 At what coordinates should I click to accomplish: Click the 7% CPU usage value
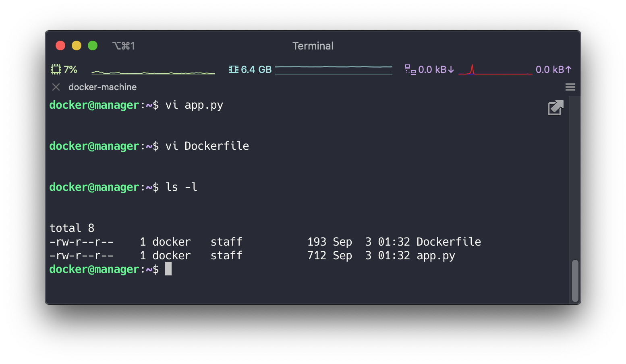coord(70,69)
